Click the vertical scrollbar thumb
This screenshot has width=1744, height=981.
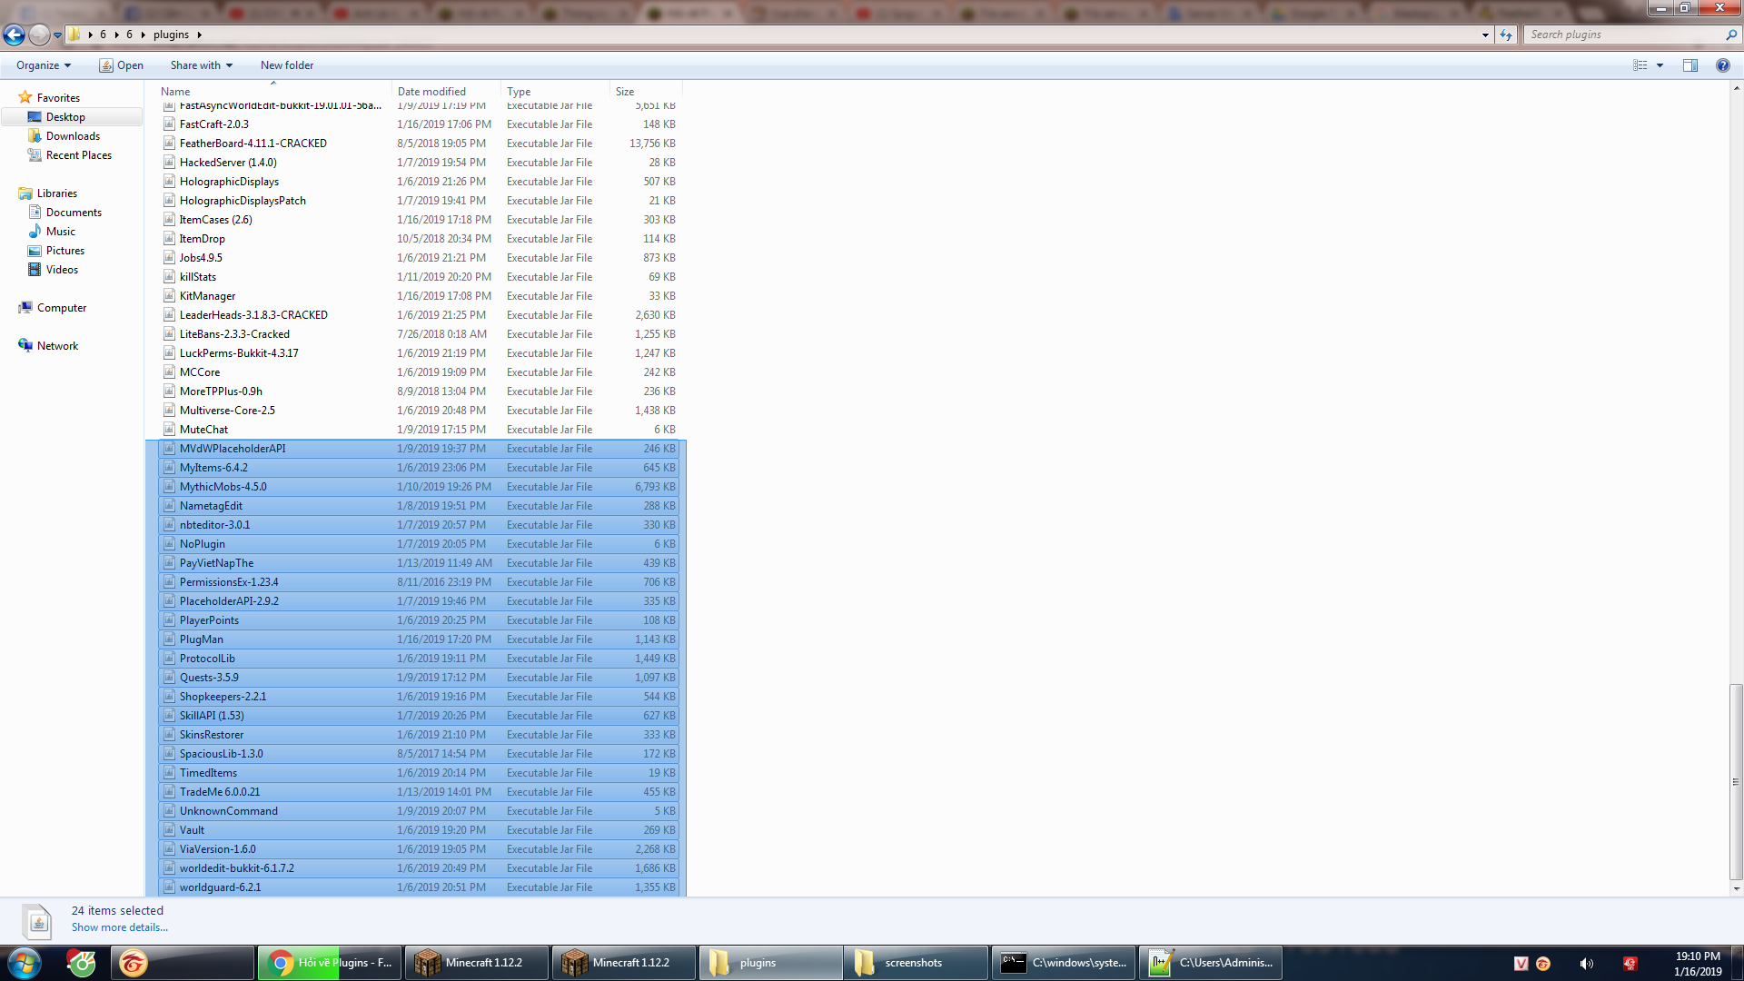point(1736,781)
